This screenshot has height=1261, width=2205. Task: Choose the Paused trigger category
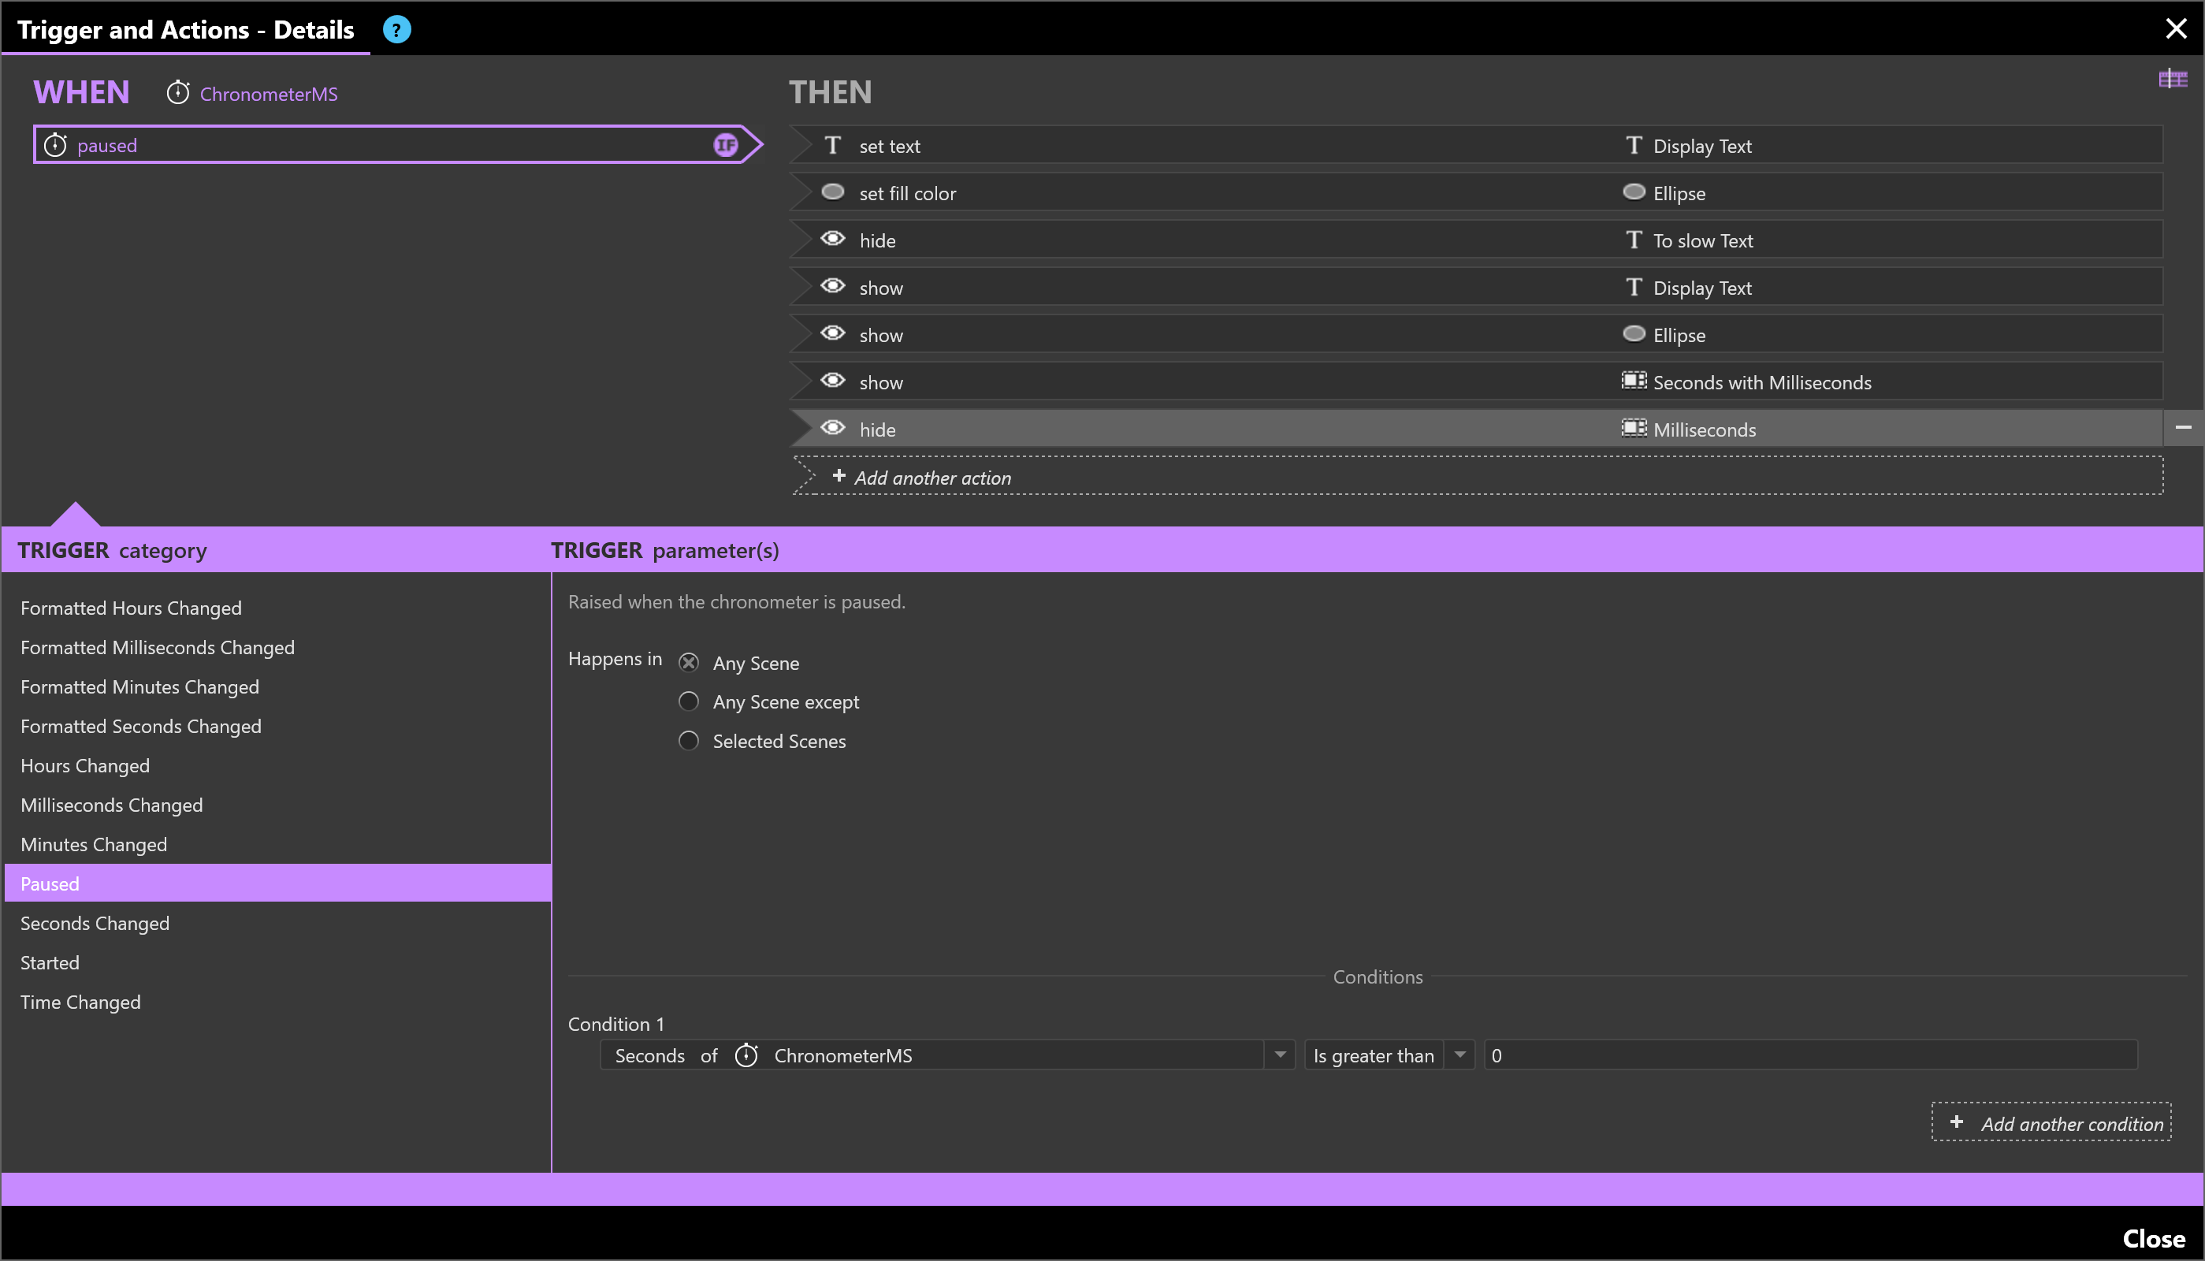click(x=277, y=883)
